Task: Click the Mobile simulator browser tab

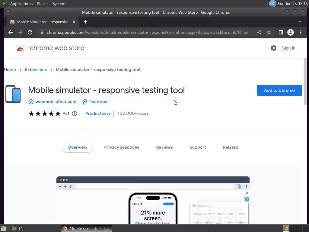Action: 43,22
